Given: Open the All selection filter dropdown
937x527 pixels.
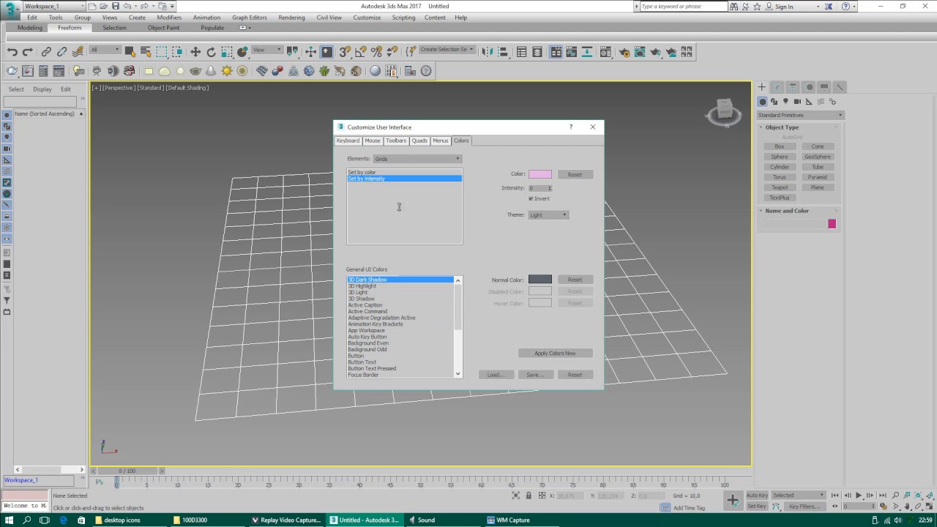Looking at the screenshot, I should click(105, 50).
